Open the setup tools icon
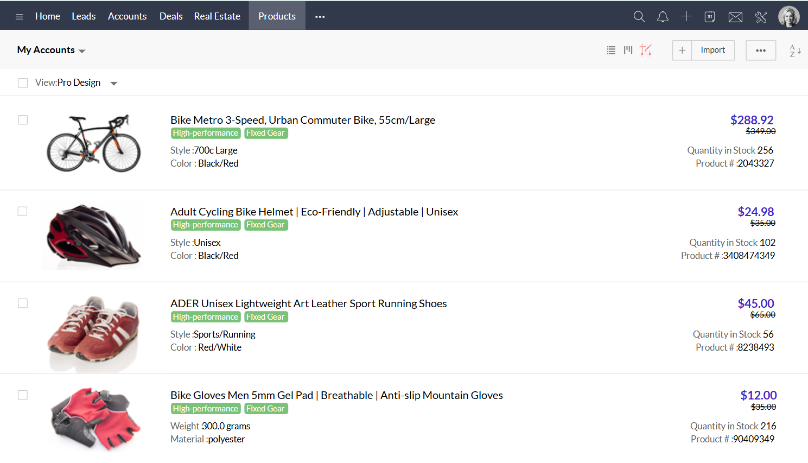This screenshot has height=463, width=808. point(761,17)
